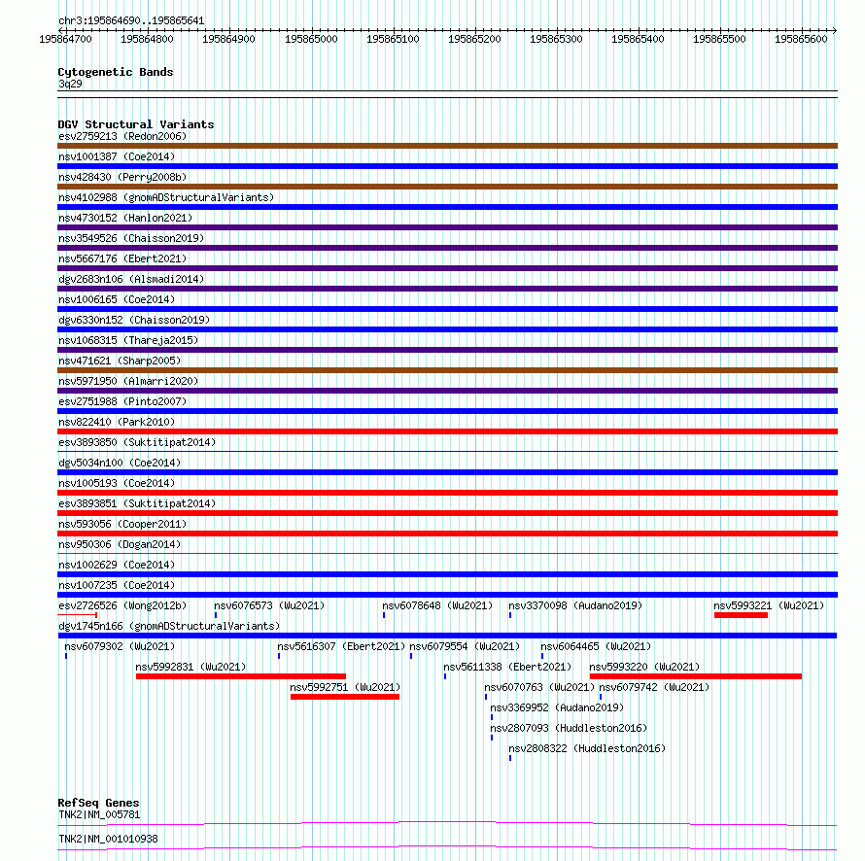This screenshot has width=865, height=861.
Task: Click ruler position 195865300
Action: 556,39
